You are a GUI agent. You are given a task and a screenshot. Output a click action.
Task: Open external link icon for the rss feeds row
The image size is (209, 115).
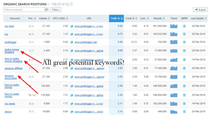click(72, 104)
